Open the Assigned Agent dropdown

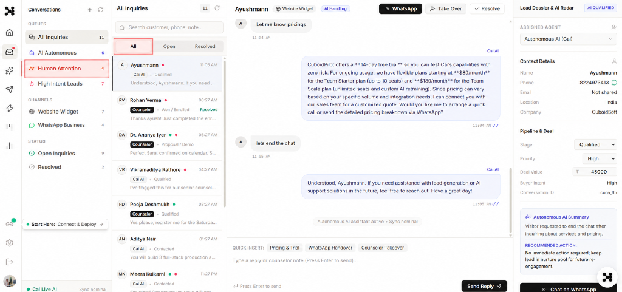coord(568,39)
